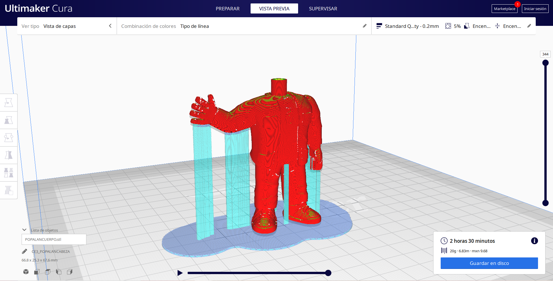Click pencil icon next to CE3_POPALANCABEZA
The width and height of the screenshot is (553, 281).
click(24, 251)
